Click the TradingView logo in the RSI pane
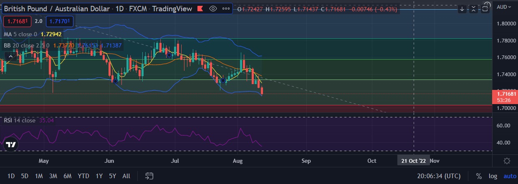Image resolution: width=518 pixels, height=184 pixels. 11,145
